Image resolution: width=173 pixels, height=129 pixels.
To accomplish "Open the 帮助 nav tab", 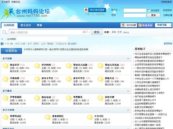I will (x=39, y=25).
